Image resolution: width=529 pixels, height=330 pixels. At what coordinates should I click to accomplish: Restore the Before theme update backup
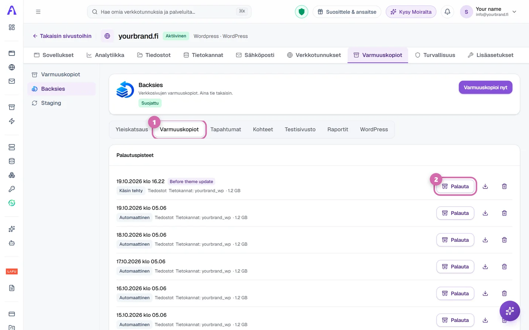coord(455,186)
